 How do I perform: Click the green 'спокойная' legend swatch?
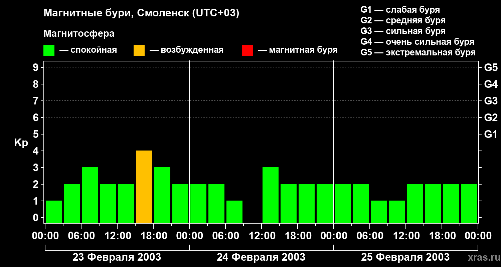pyautogui.click(x=49, y=50)
